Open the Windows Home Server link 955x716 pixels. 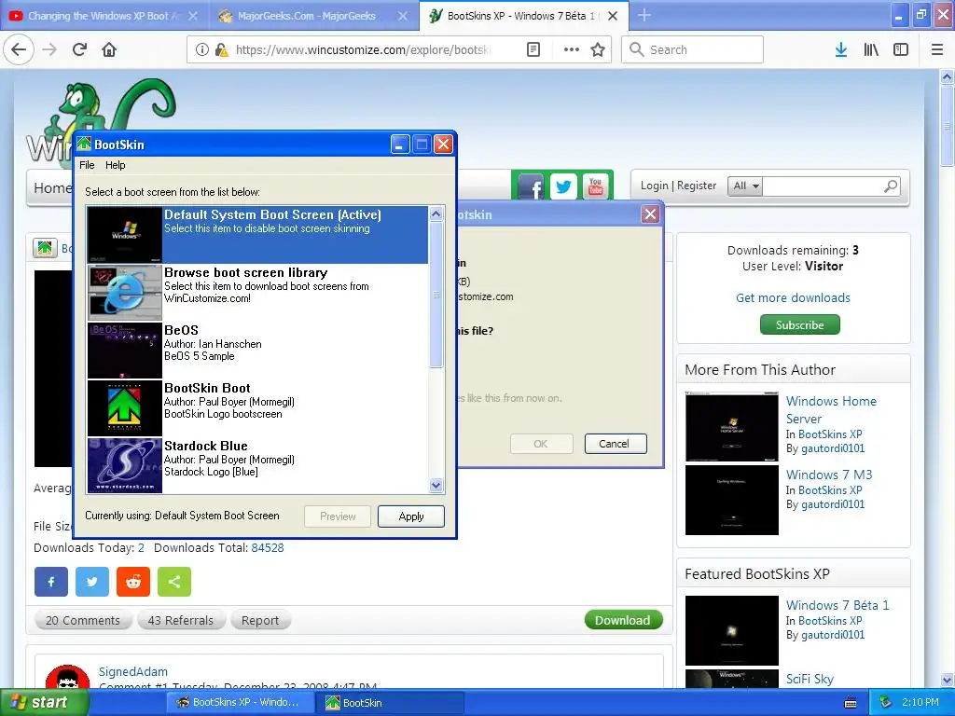pyautogui.click(x=831, y=410)
